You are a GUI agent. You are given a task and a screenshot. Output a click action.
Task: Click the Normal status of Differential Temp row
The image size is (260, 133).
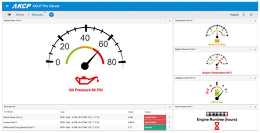[155, 127]
